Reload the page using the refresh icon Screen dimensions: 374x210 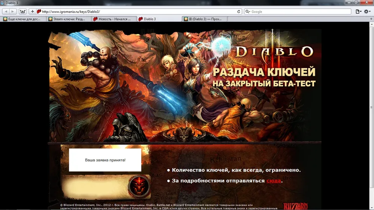pos(239,12)
